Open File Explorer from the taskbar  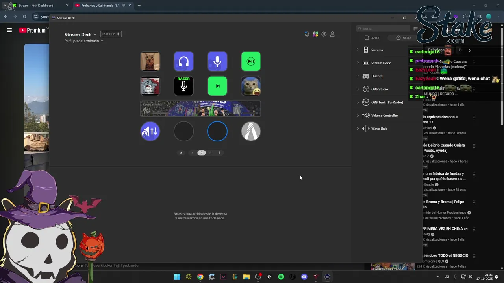pos(246,277)
